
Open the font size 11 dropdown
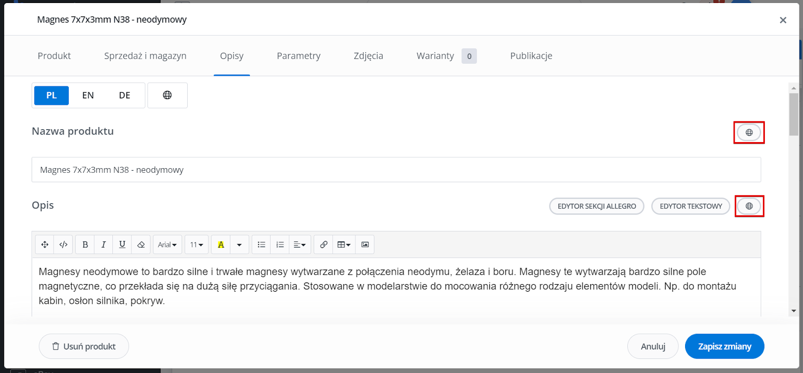[x=196, y=244]
